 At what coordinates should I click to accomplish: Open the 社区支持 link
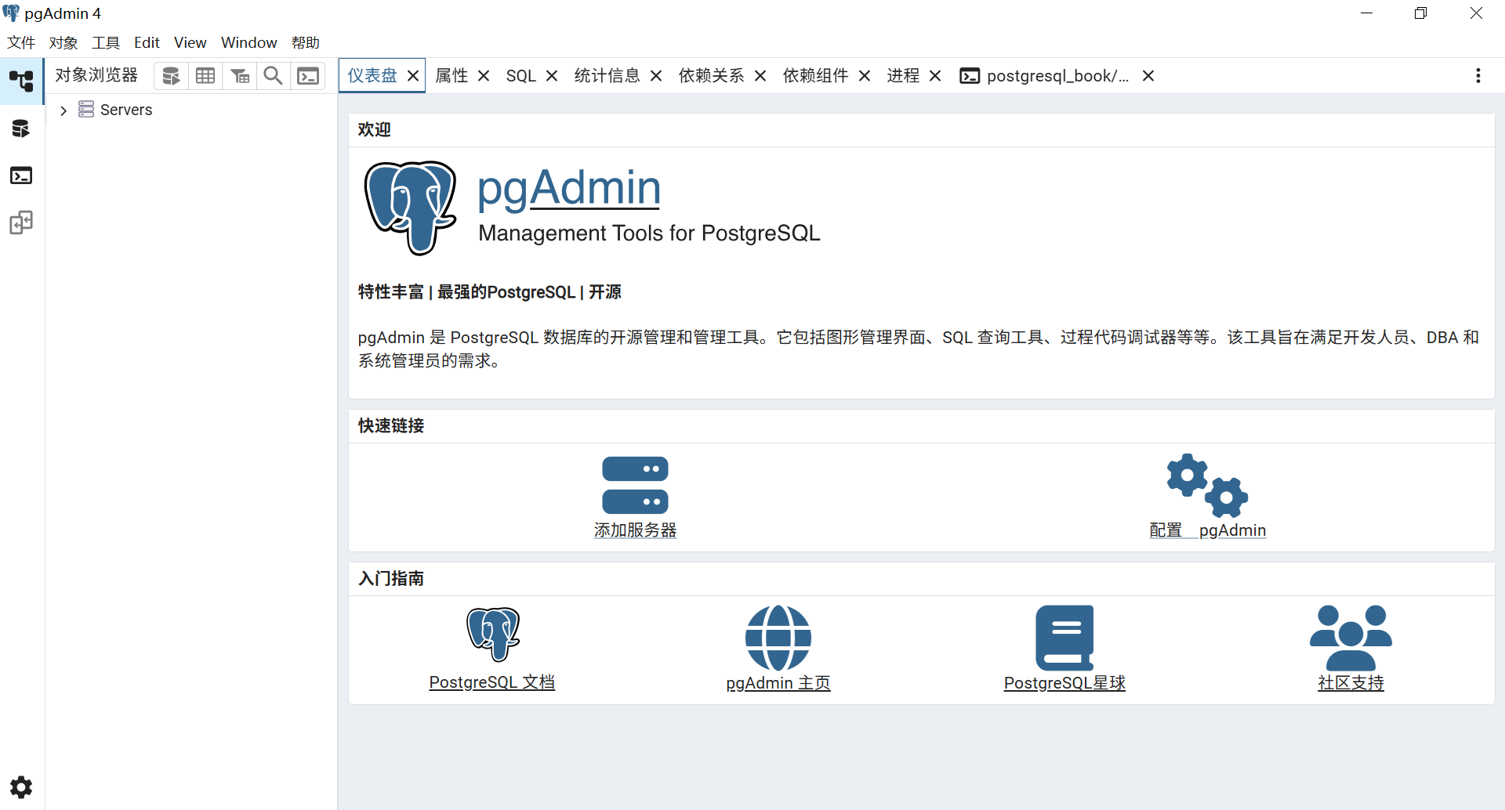pyautogui.click(x=1351, y=682)
